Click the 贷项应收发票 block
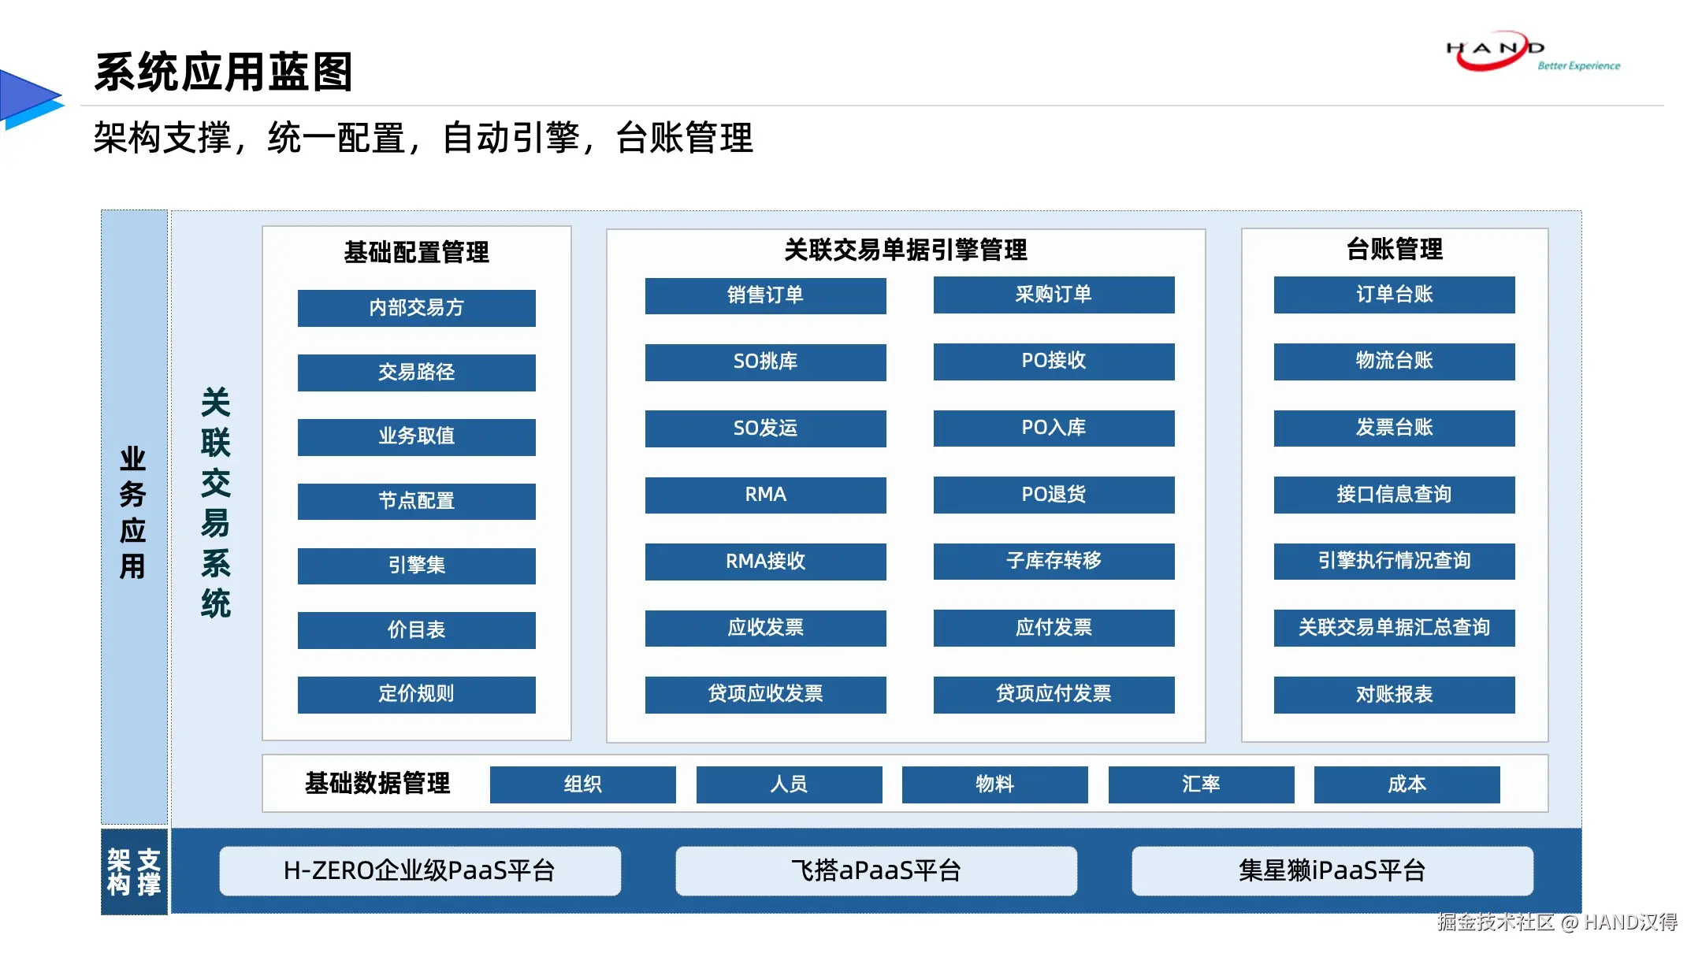 coord(765,695)
